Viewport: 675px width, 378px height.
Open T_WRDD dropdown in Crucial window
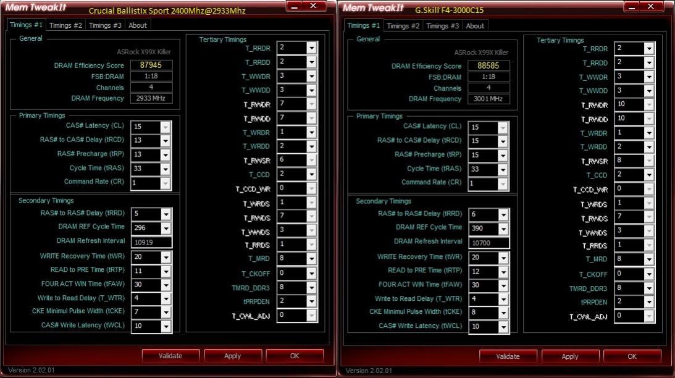click(x=312, y=146)
